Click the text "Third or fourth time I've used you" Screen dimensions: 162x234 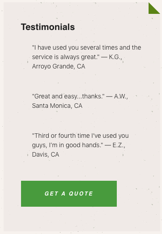click(x=80, y=136)
